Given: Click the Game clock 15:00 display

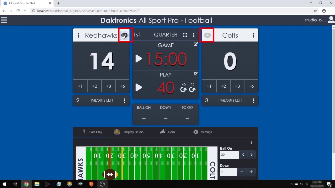Looking at the screenshot, I should pos(166,59).
